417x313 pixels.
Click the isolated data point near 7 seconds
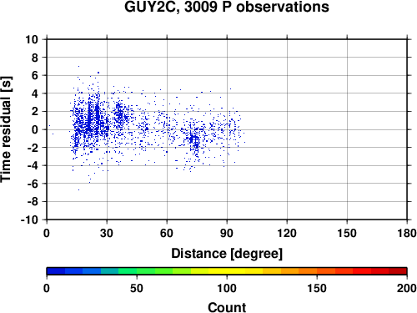(x=78, y=66)
